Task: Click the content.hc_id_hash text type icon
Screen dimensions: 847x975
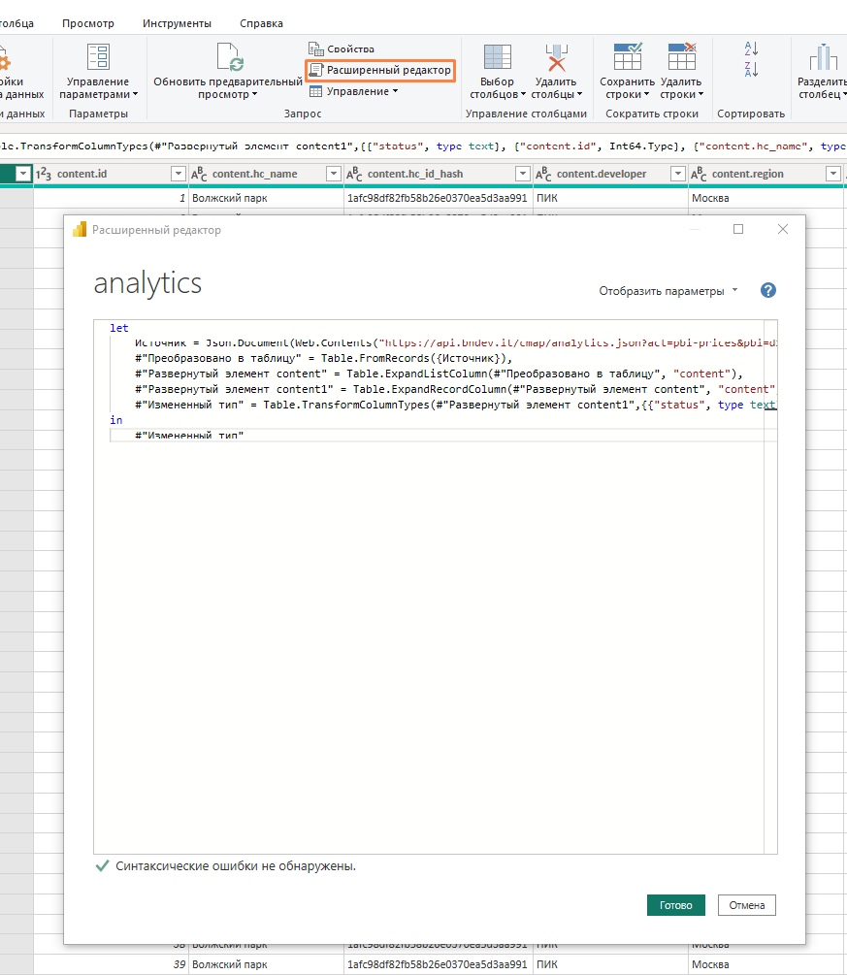Action: click(354, 174)
